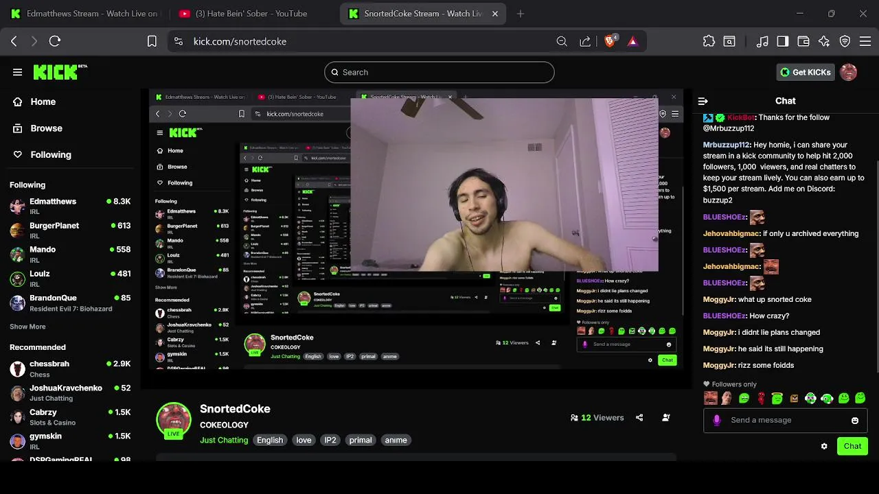Viewport: 879px width, 494px height.
Task: Send message with the green Chat button
Action: coord(852,446)
